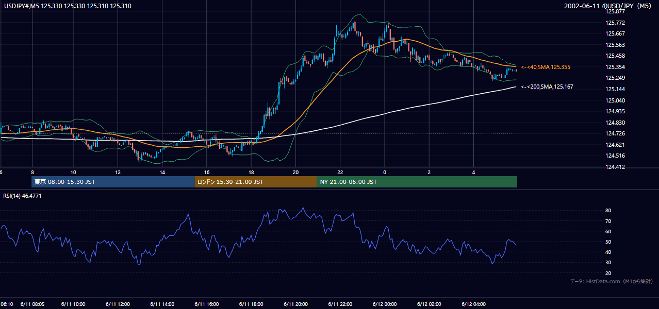Click price axis value 125.040
The width and height of the screenshot is (659, 309).
(616, 100)
